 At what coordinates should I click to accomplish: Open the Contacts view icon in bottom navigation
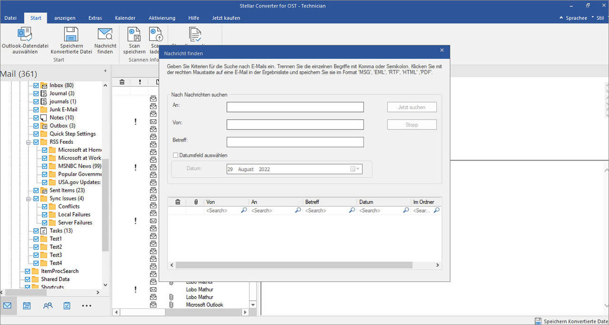point(48,306)
